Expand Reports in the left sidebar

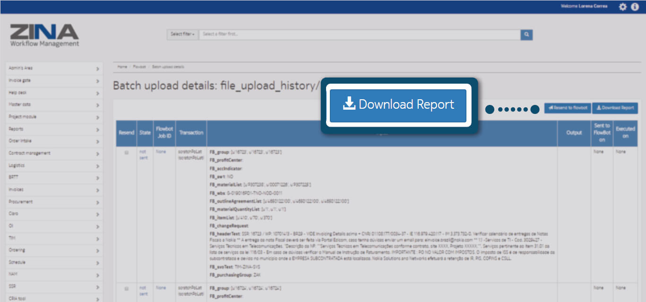[54, 129]
